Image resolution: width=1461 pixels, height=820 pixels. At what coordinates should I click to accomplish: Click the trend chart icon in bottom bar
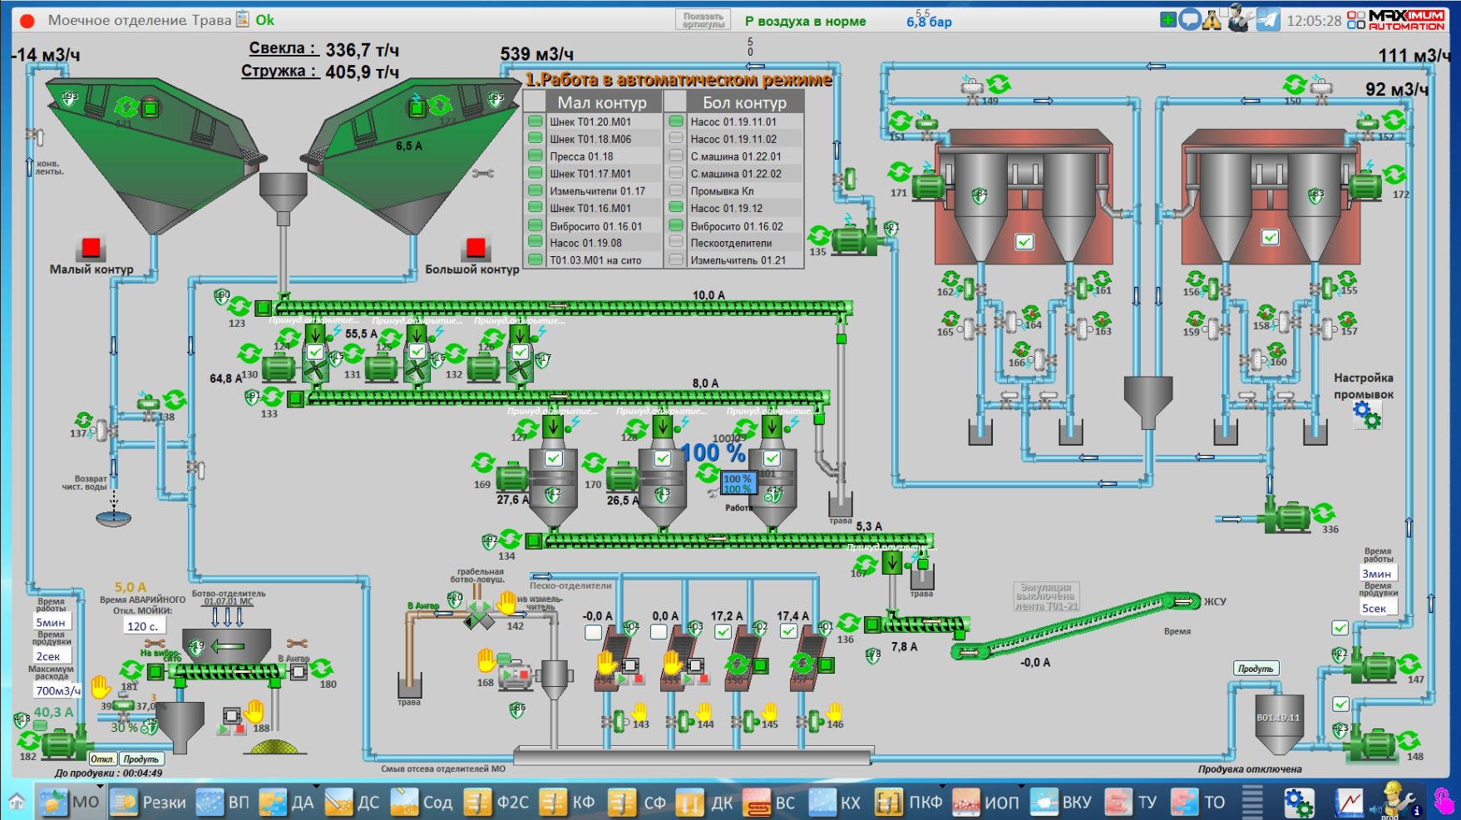[1349, 803]
